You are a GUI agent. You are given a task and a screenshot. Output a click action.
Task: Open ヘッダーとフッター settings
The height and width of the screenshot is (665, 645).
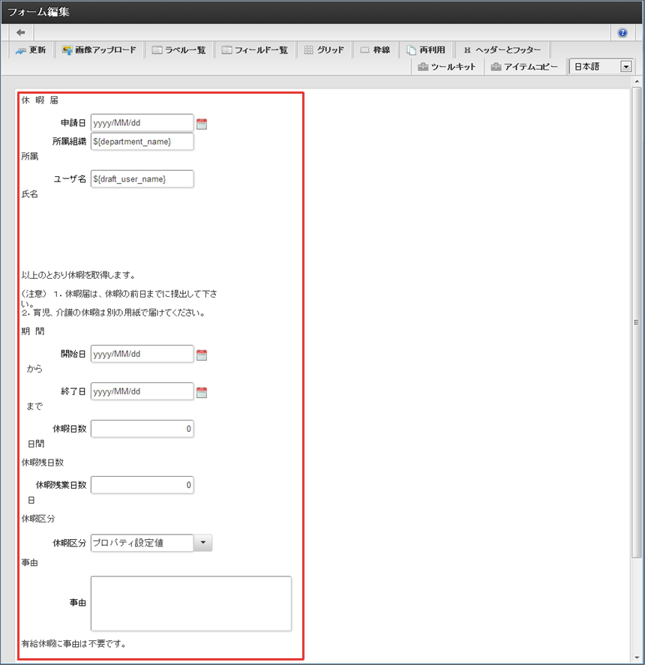[502, 50]
